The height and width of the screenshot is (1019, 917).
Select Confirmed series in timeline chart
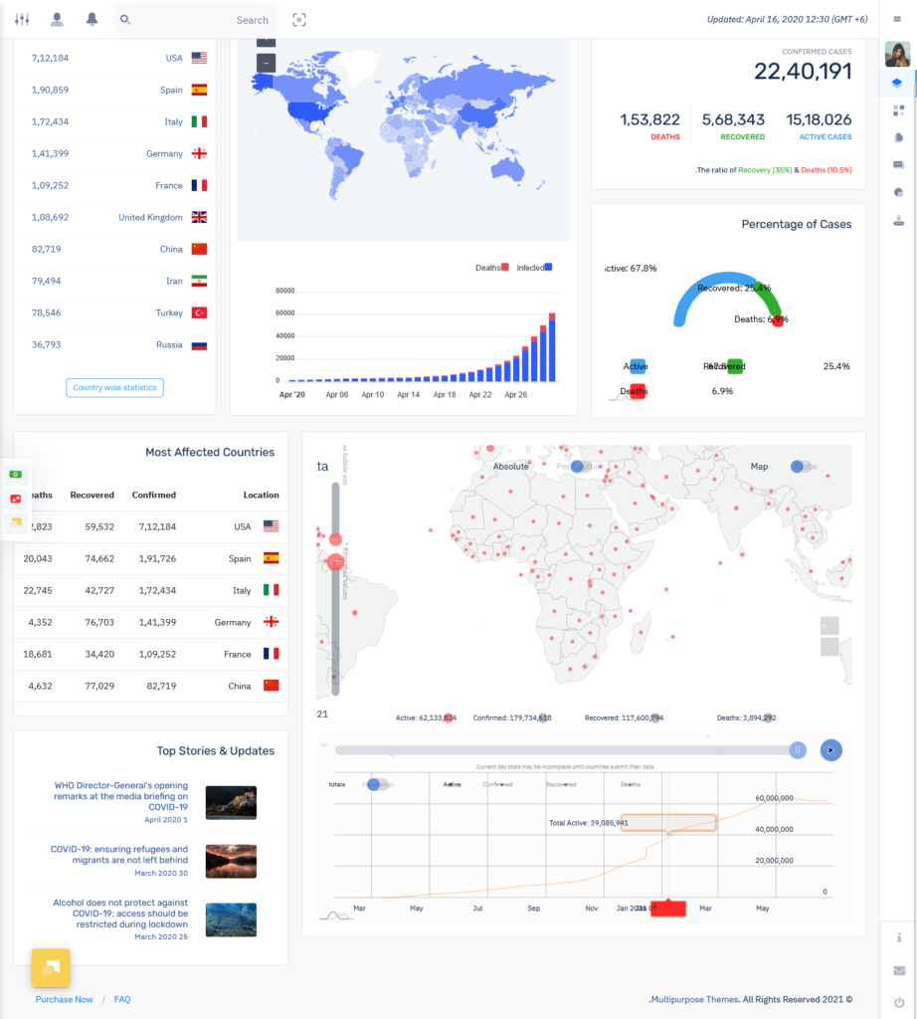click(497, 784)
